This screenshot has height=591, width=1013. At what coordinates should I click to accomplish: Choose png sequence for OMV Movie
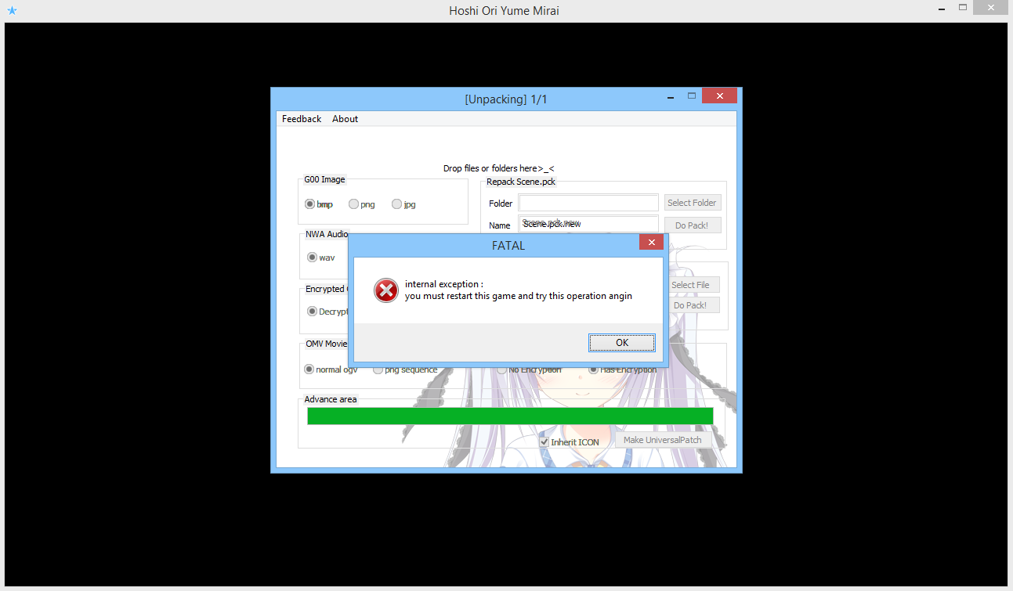coord(378,369)
